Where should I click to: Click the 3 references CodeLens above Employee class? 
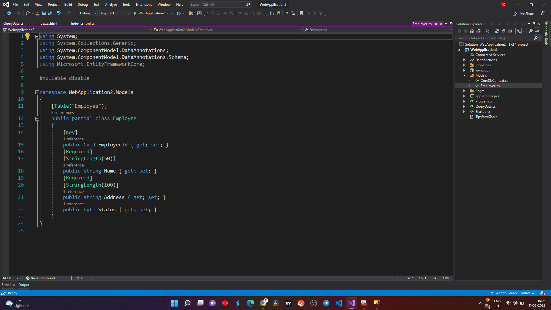coord(63,113)
